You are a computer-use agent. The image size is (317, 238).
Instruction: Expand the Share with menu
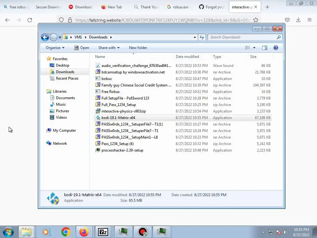[x=109, y=48]
